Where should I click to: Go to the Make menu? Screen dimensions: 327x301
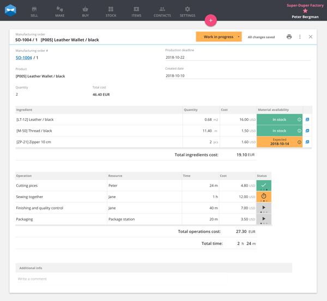(x=60, y=11)
